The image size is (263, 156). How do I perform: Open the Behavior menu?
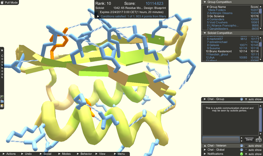(x=84, y=154)
